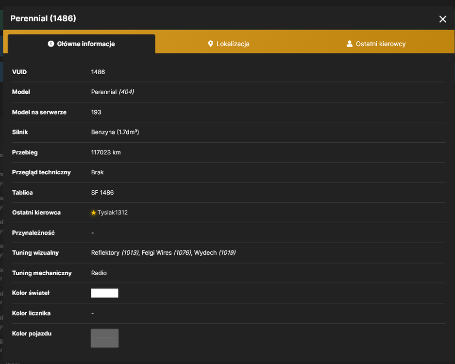Click the dialog title Perennial (1486)
This screenshot has height=364, width=455.
43,18
